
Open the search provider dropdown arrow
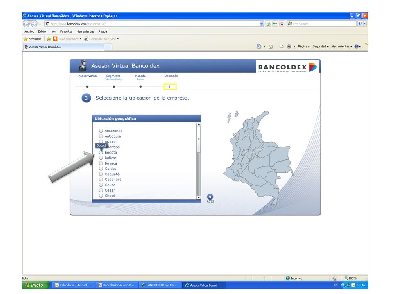click(x=365, y=24)
